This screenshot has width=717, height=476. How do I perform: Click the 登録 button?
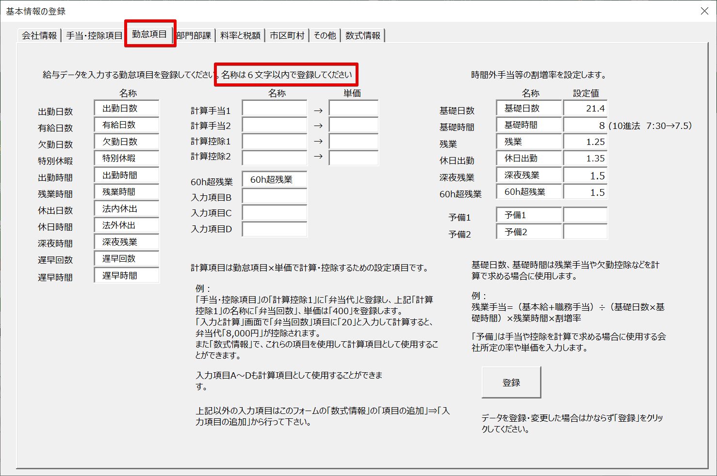[511, 382]
